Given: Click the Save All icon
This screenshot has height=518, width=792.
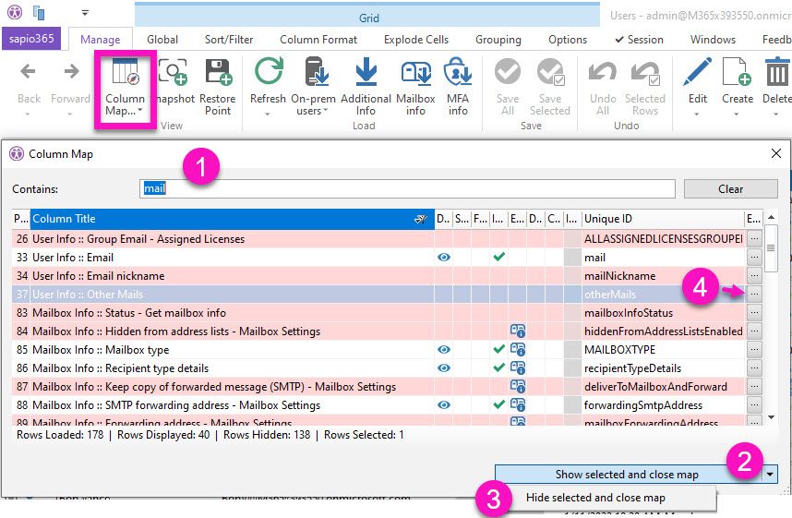Looking at the screenshot, I should point(507,71).
